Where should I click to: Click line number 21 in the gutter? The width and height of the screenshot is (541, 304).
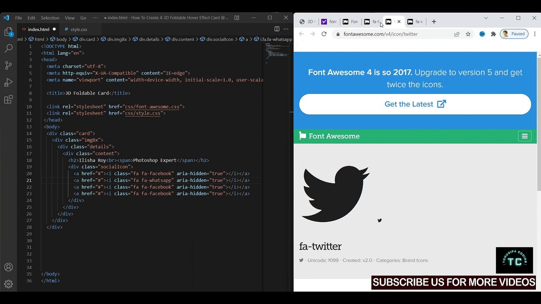(29, 180)
